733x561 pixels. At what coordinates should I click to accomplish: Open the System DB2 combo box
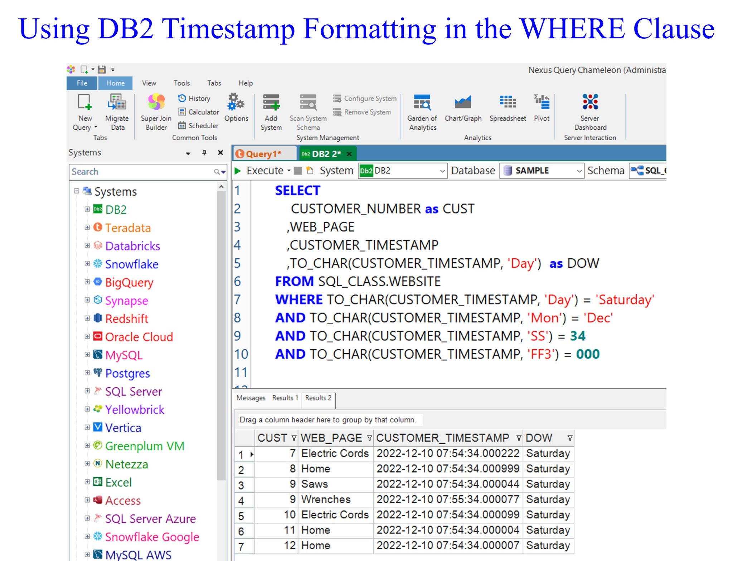(x=442, y=171)
